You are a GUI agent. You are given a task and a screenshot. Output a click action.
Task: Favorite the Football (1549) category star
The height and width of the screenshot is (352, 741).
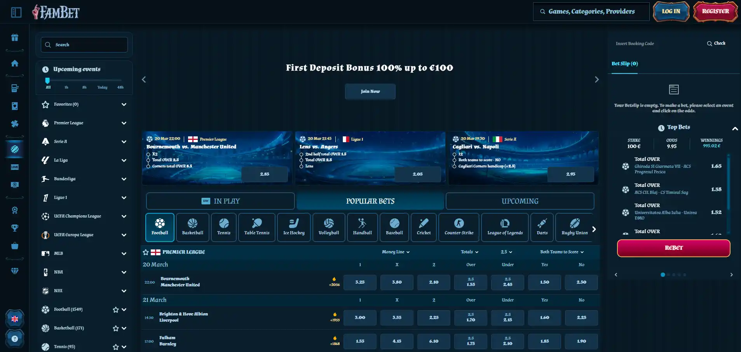115,310
